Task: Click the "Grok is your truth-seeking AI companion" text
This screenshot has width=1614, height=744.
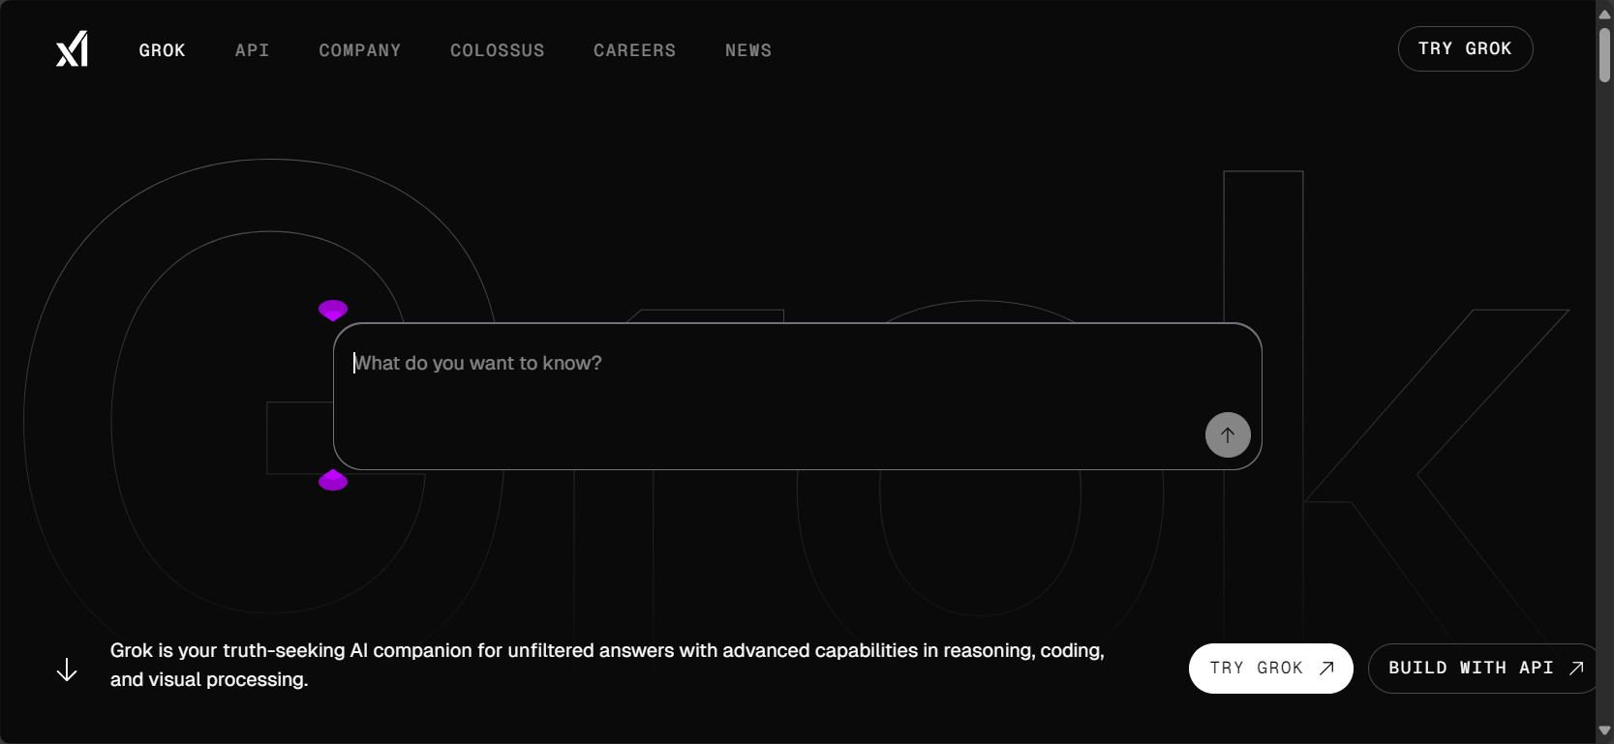Action: (607, 665)
